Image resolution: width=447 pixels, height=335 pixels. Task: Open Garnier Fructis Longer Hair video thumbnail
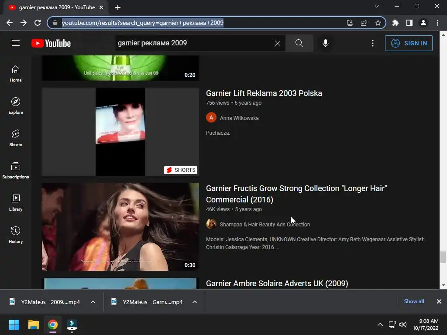(x=120, y=227)
